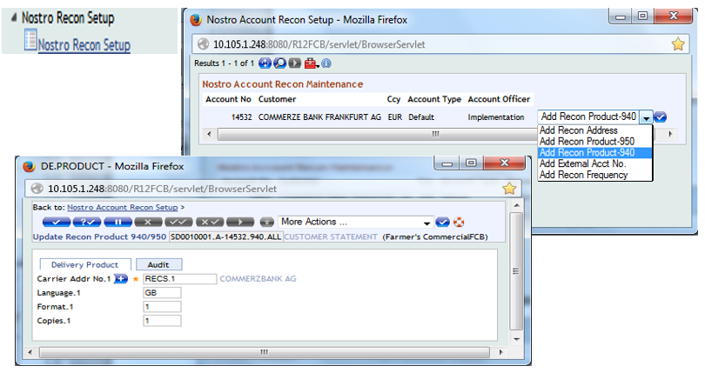Screen dimensions: 705x386
Task: Open the More Actions dropdown
Action: tap(426, 222)
